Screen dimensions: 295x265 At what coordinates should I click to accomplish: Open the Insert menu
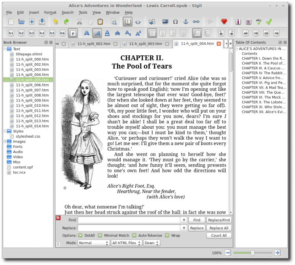(x=34, y=13)
